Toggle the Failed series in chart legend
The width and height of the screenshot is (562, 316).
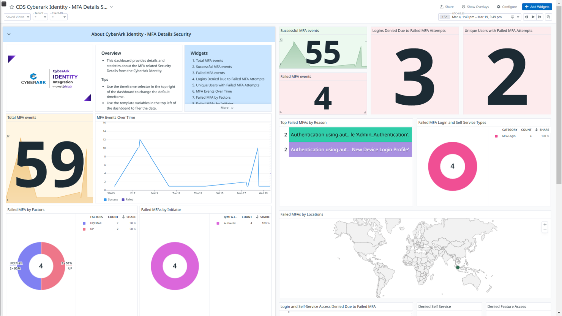coord(128,200)
